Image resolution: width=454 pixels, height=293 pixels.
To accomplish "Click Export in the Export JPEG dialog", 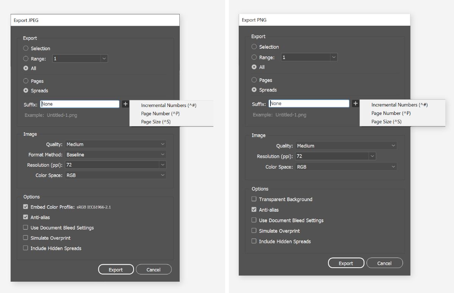I will click(x=116, y=269).
